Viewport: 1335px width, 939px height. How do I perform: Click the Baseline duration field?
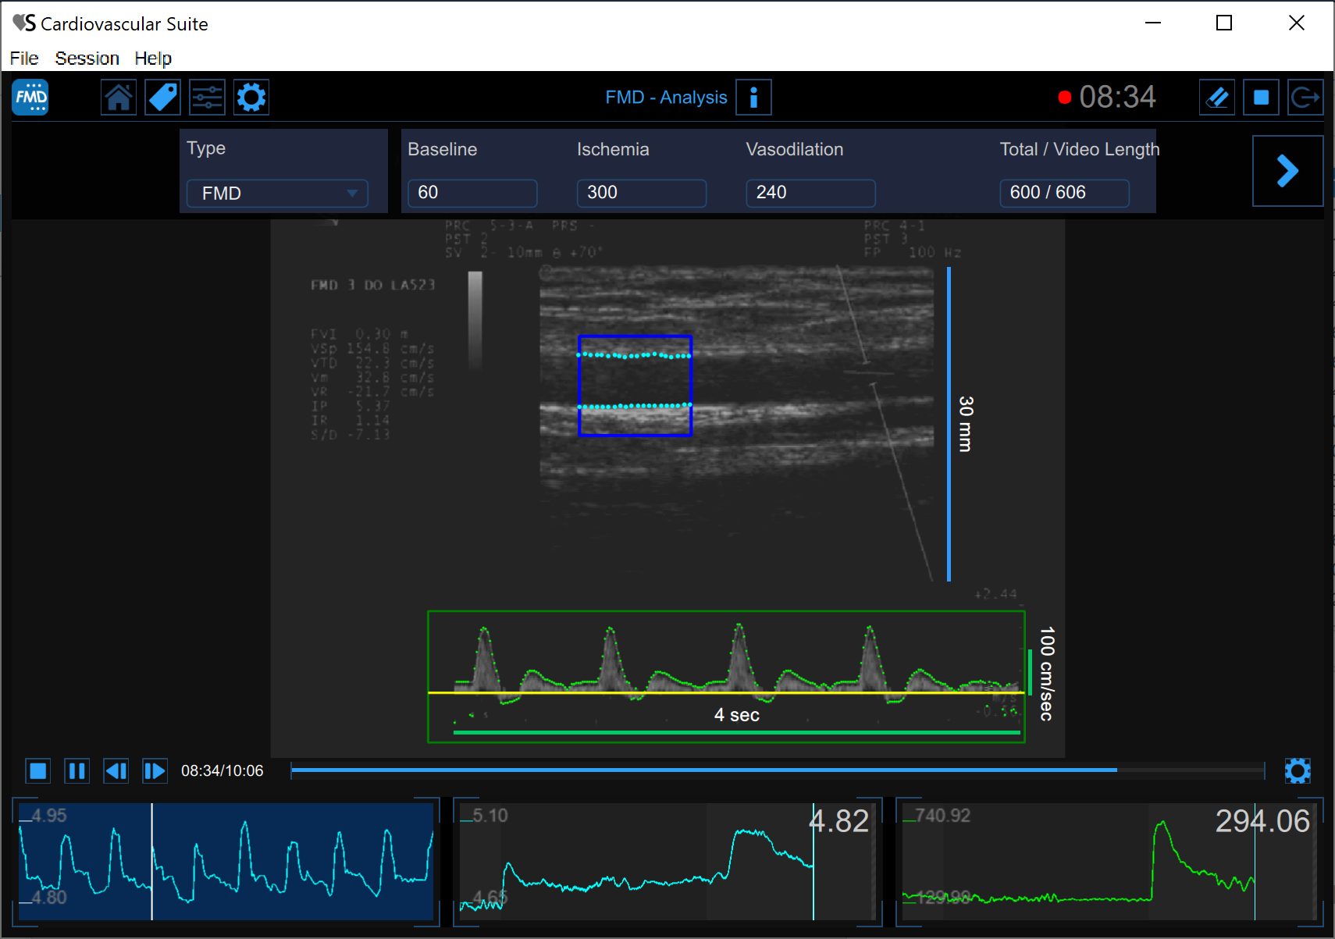click(472, 193)
